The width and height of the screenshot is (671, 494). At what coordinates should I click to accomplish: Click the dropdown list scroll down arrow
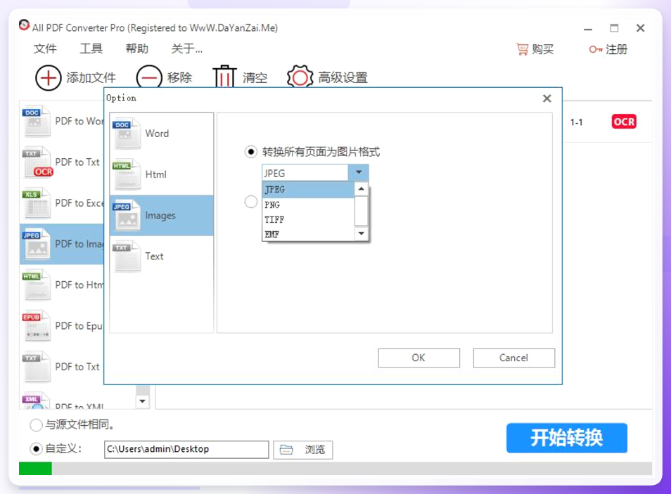362,233
